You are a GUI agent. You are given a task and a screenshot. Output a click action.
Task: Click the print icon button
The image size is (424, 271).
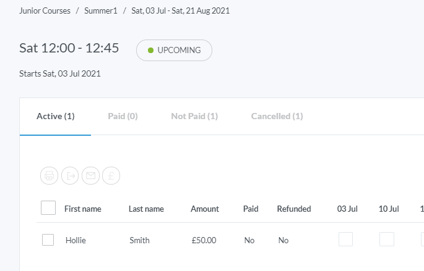point(50,176)
